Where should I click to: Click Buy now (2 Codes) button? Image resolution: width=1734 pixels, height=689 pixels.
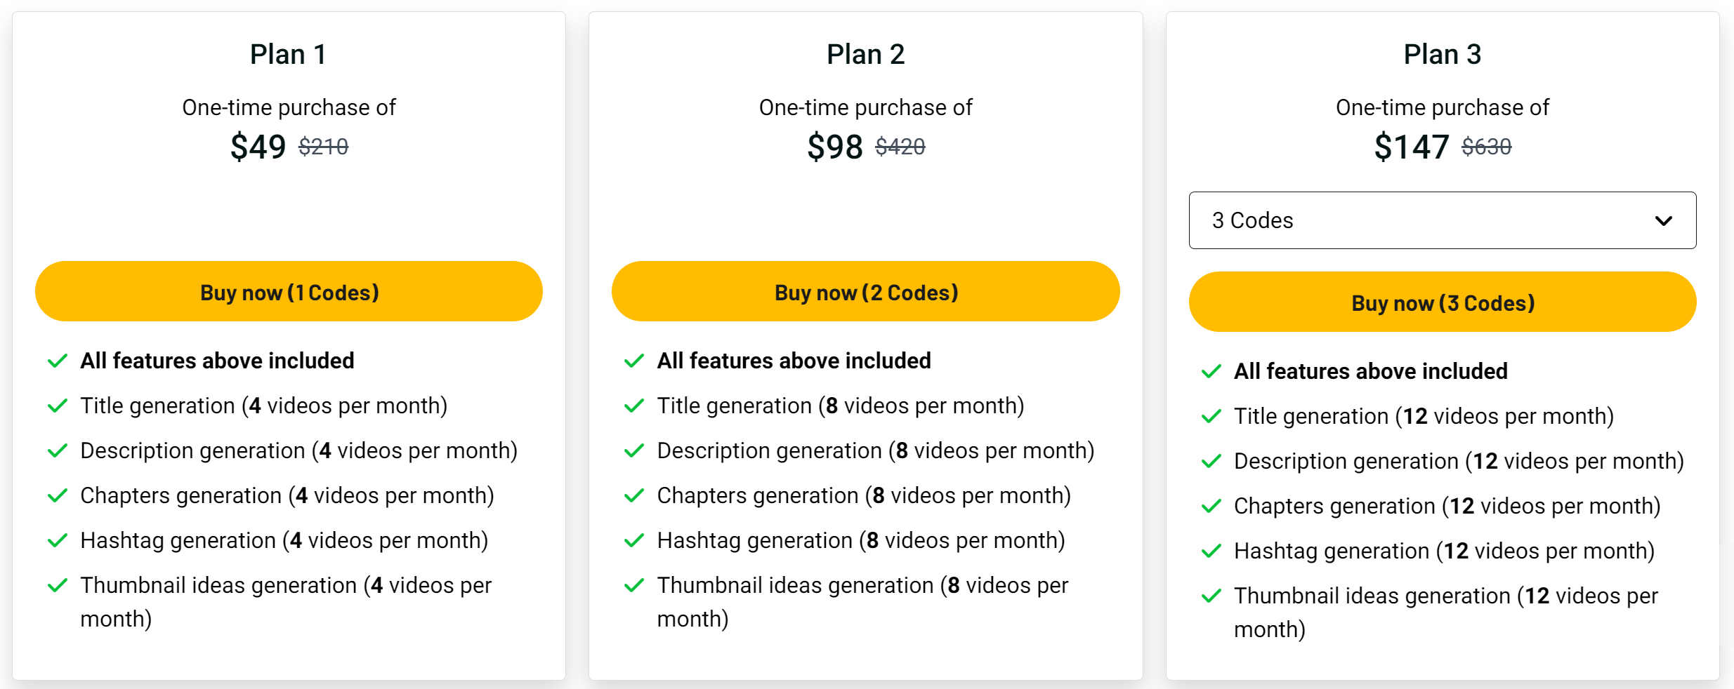865,292
